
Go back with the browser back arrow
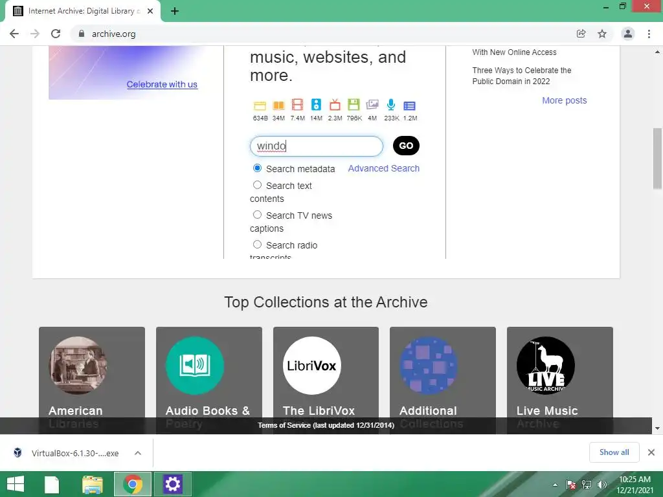[14, 34]
